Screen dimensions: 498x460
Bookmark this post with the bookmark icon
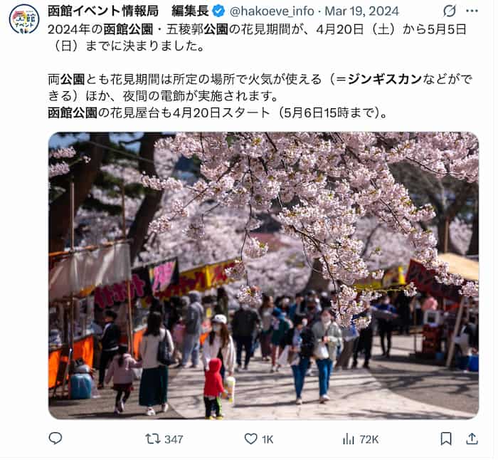446,439
